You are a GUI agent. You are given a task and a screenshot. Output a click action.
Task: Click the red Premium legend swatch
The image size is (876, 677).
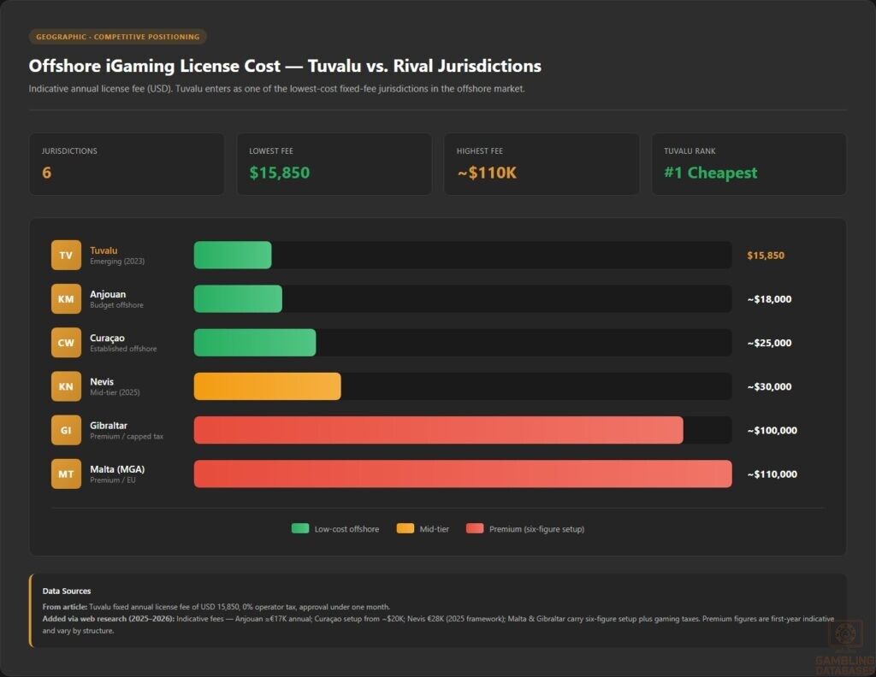pyautogui.click(x=475, y=528)
